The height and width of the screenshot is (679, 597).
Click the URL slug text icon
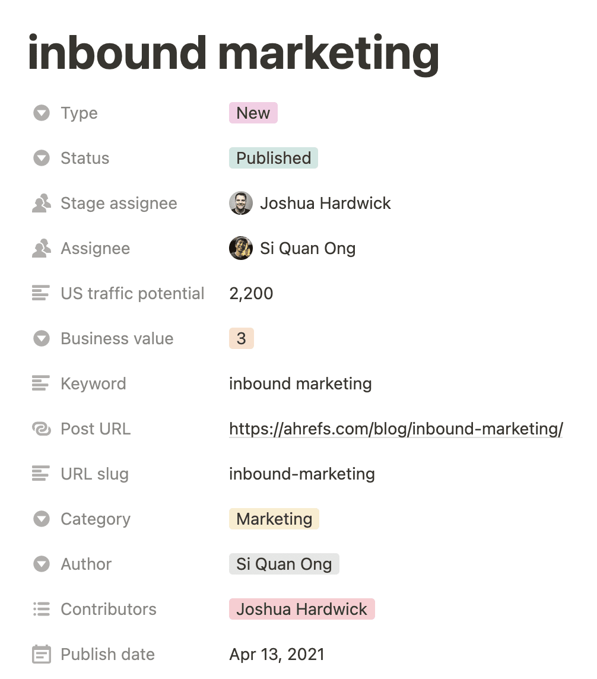pyautogui.click(x=40, y=474)
